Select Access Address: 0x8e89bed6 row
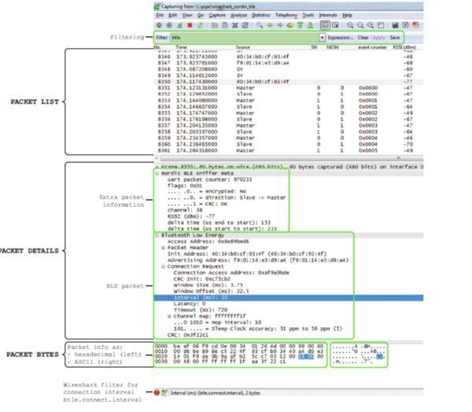Viewport: 472px width, 412px height. click(x=208, y=241)
